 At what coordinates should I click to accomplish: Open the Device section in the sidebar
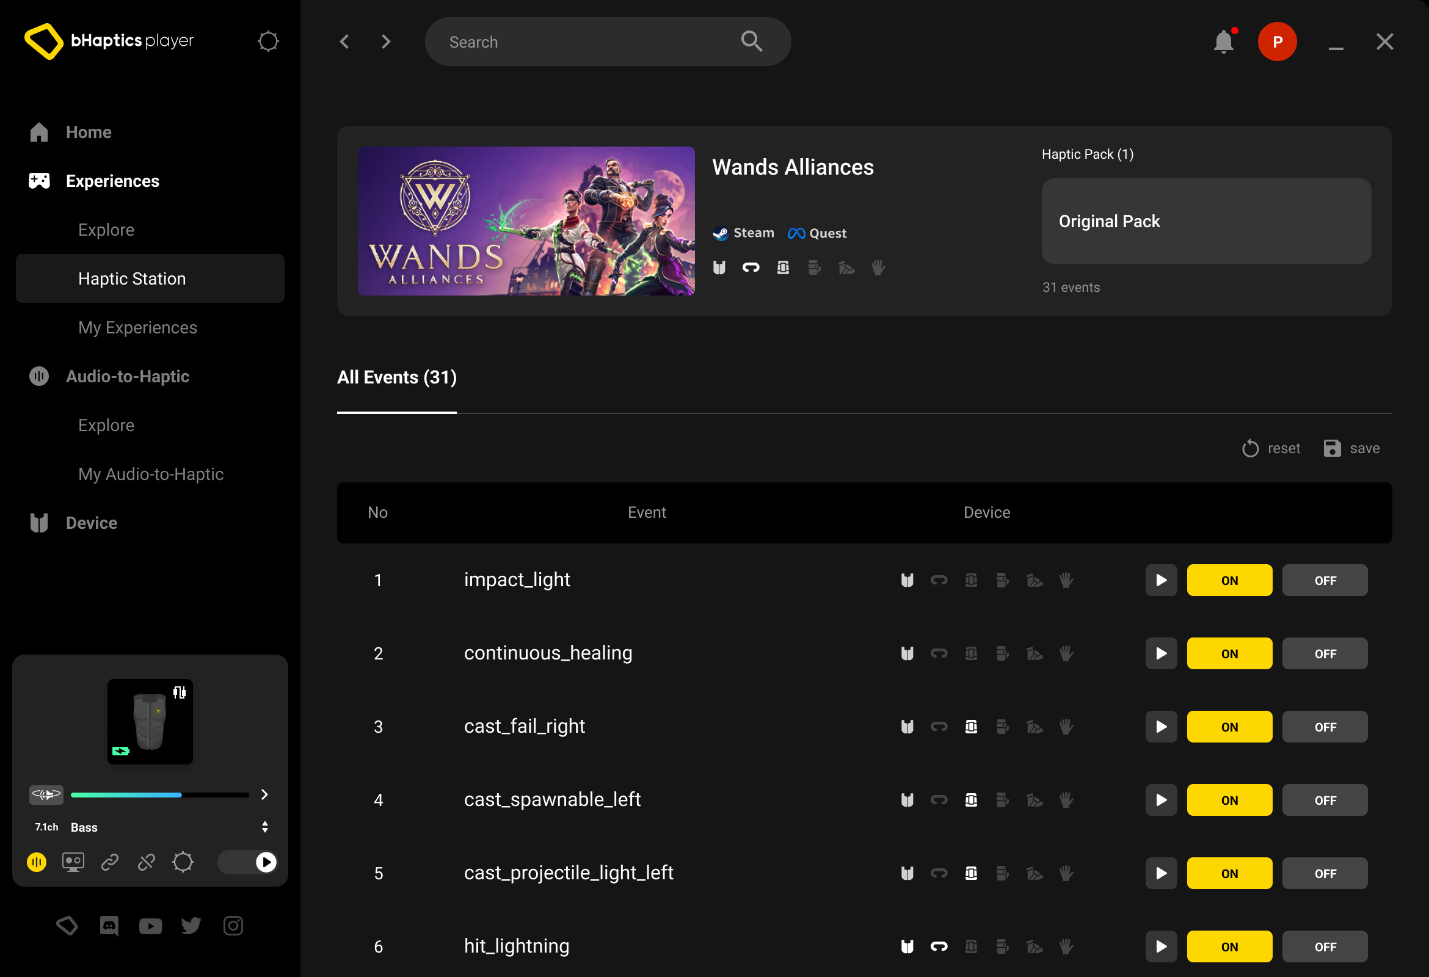click(x=91, y=523)
